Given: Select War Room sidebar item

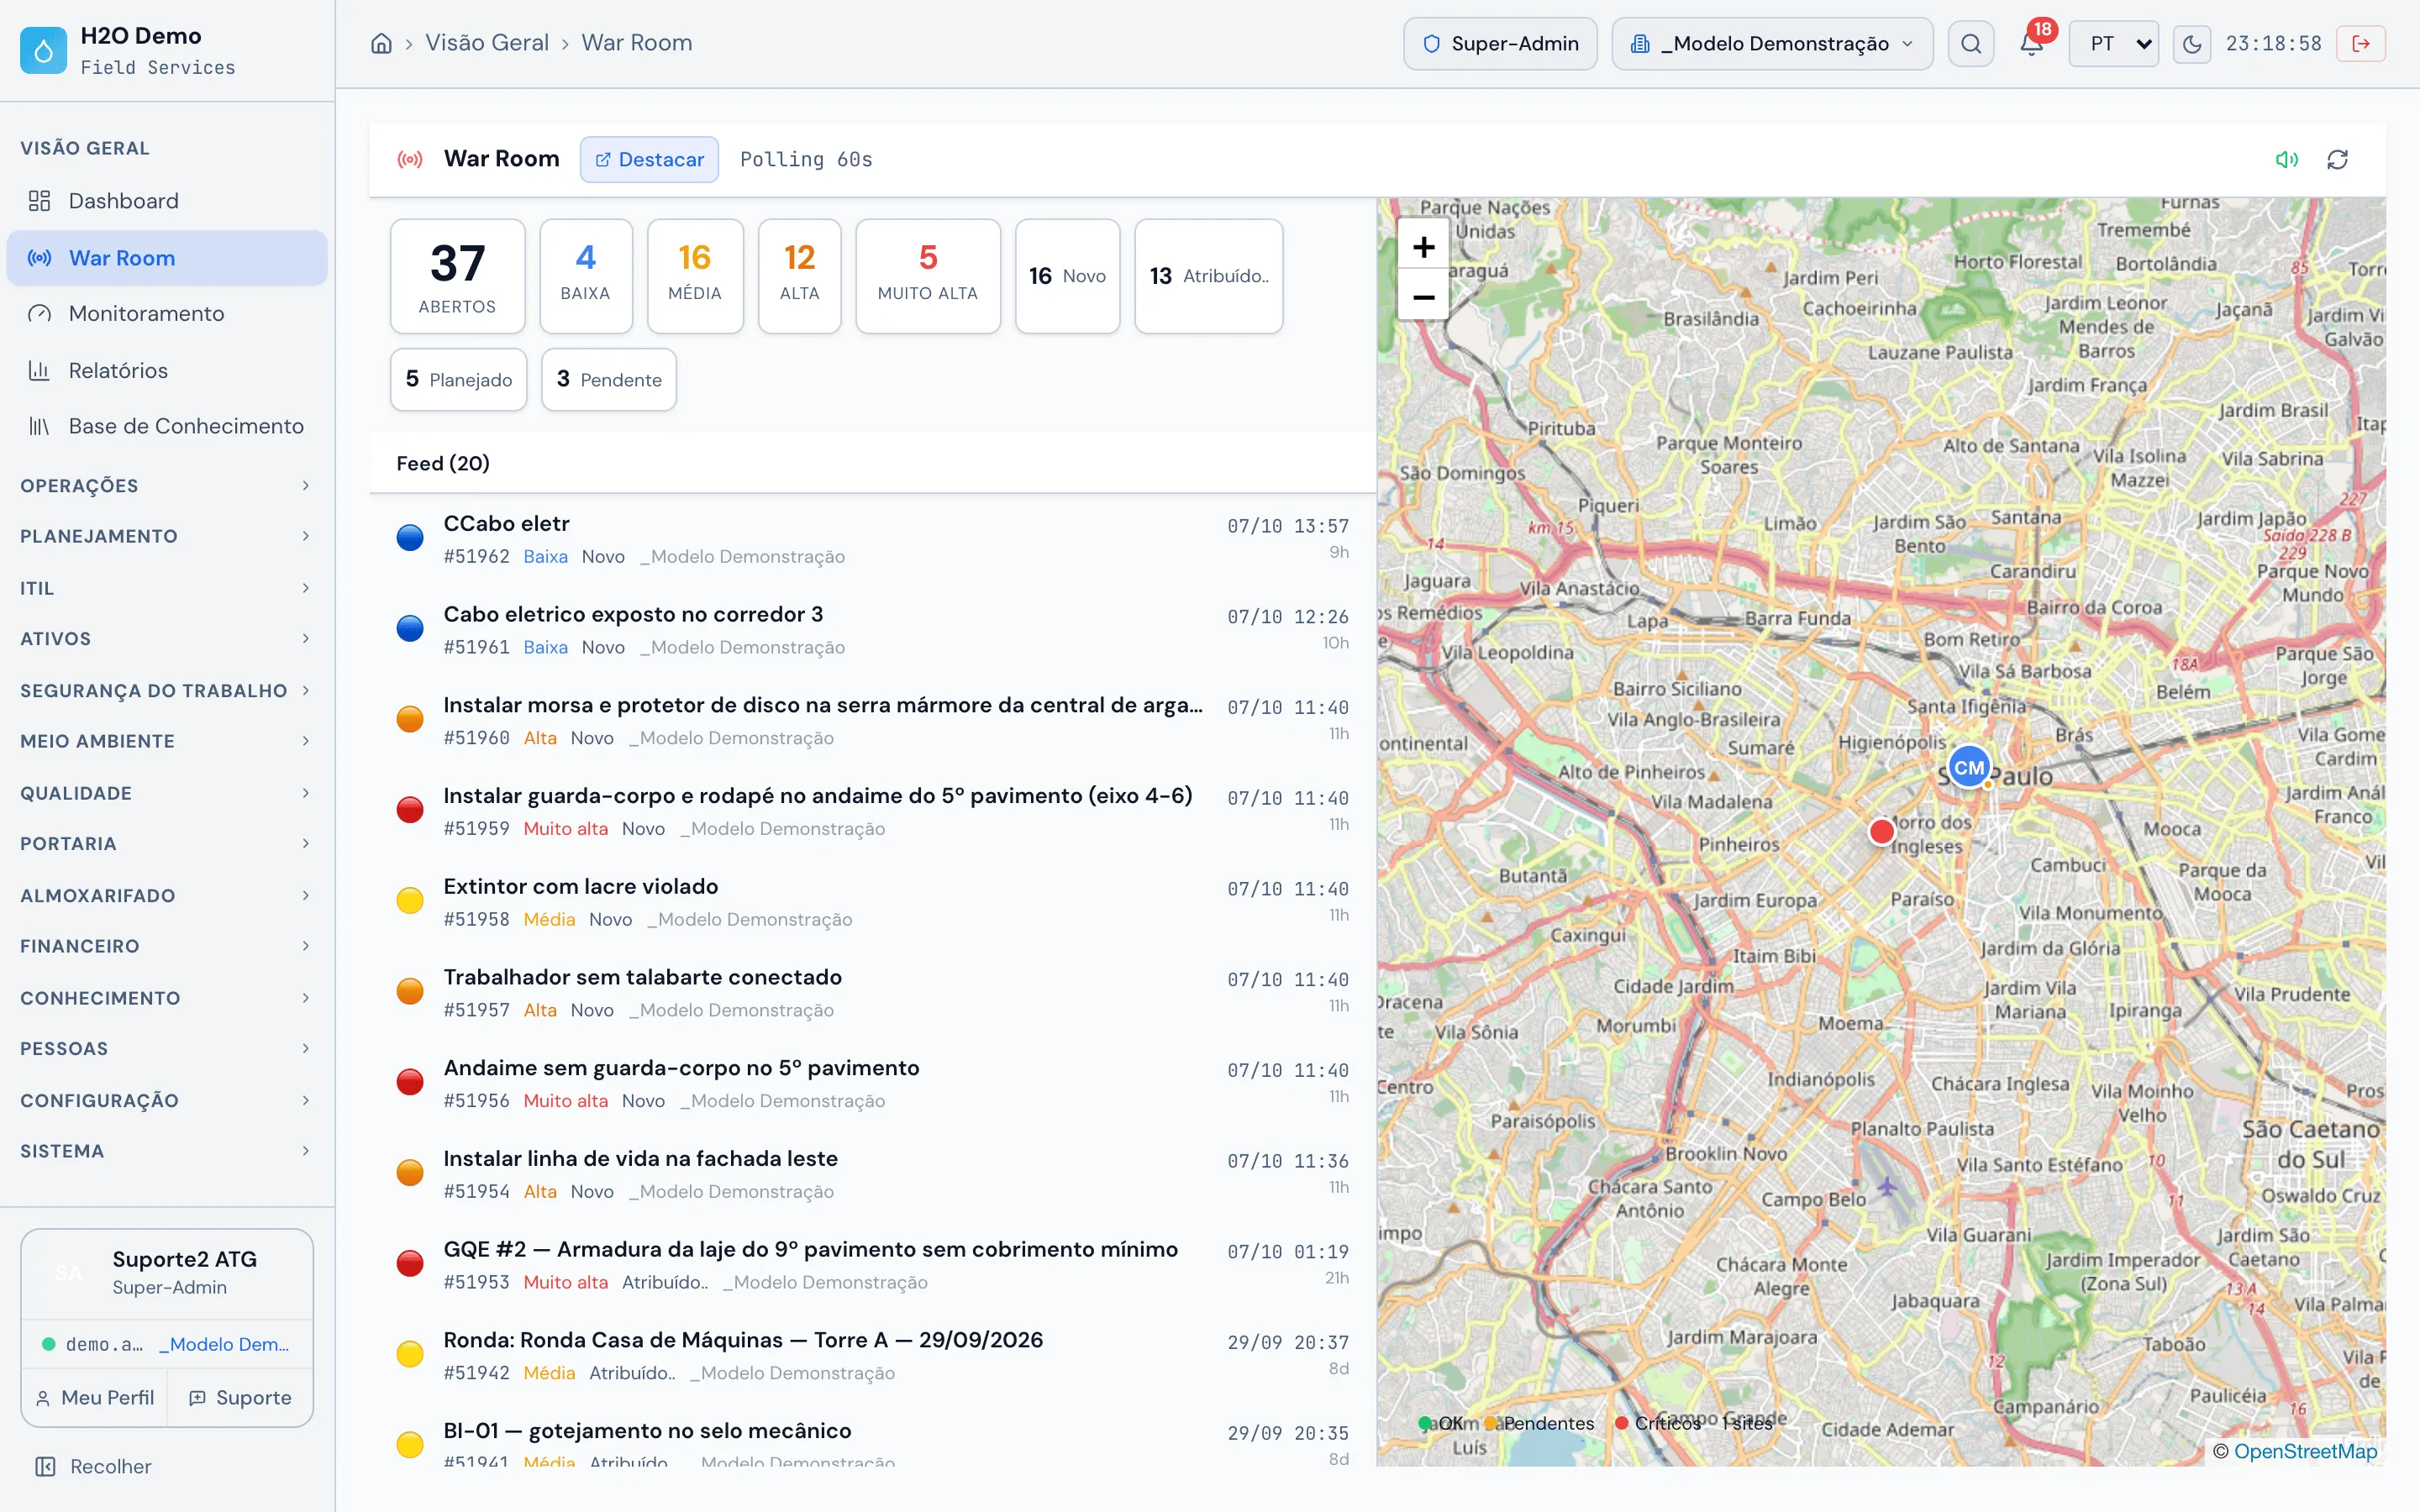Looking at the screenshot, I should (x=167, y=258).
